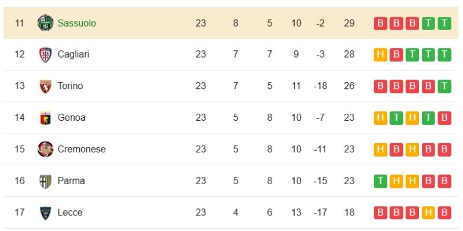
Task: Click Cagliari's yellow H form badge
Action: pos(380,54)
